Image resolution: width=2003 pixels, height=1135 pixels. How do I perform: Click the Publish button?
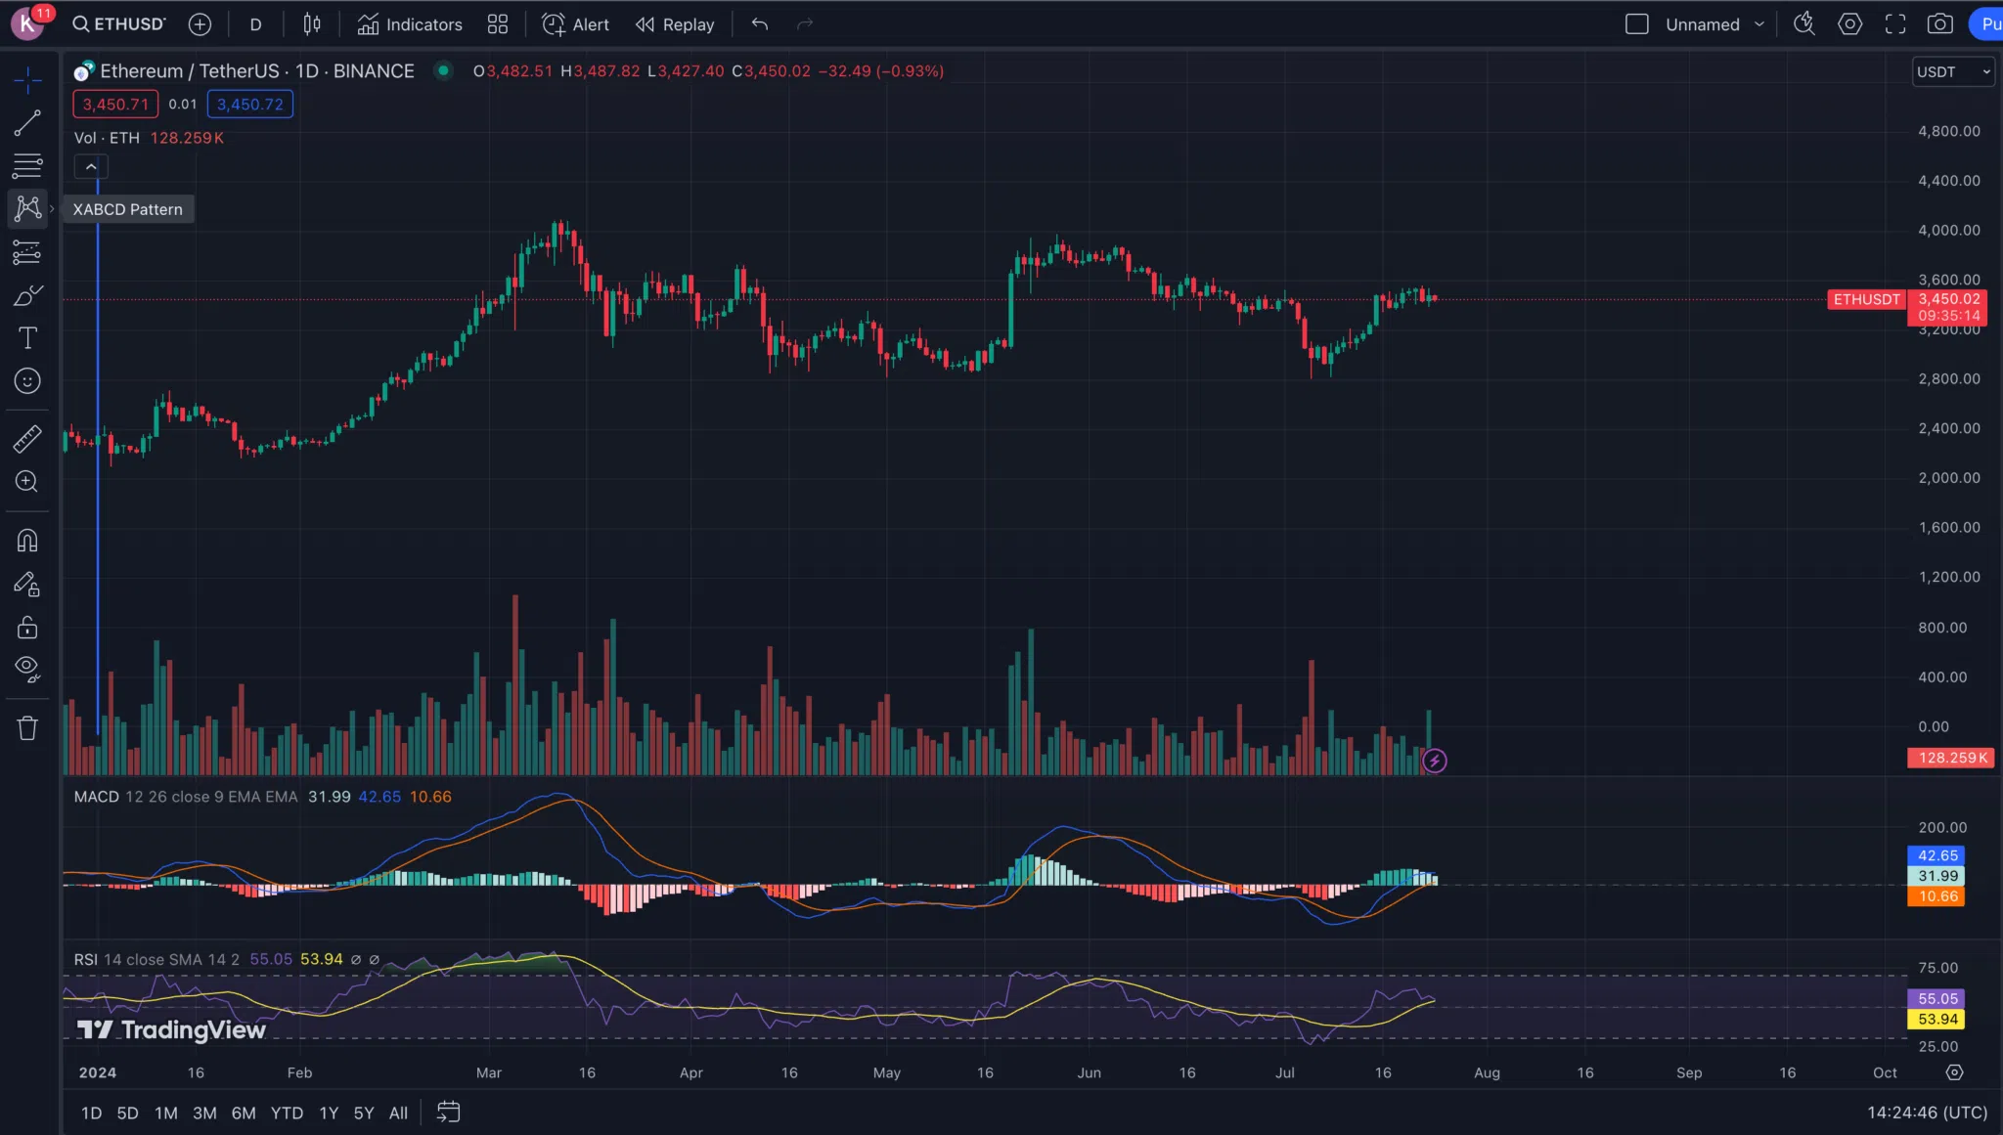[x=1986, y=24]
